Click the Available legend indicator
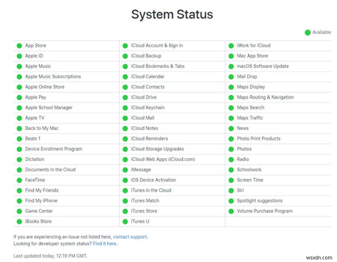Viewport: 337px width, 262px height. 308,32
